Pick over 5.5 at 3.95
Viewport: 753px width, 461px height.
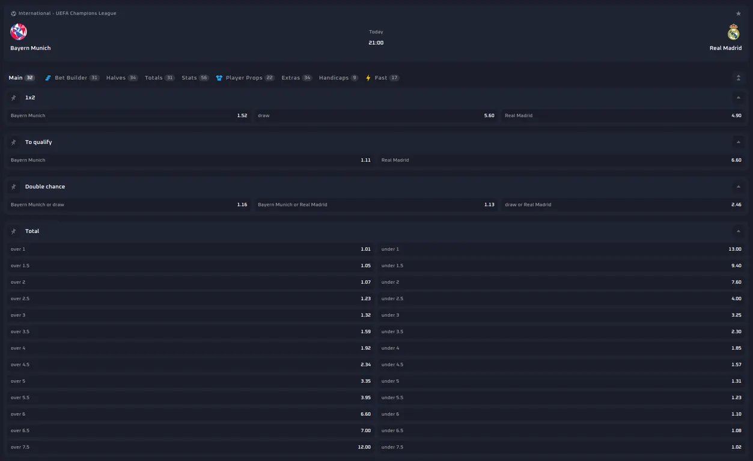[191, 398]
